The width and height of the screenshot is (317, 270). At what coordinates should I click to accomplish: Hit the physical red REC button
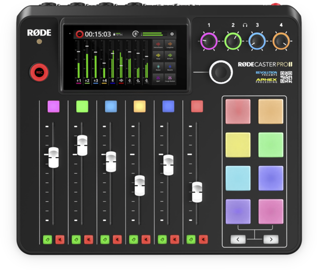click(x=39, y=72)
